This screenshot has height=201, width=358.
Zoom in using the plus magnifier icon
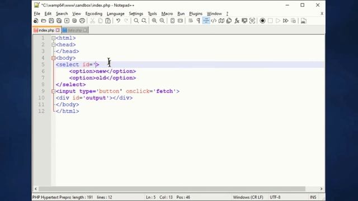[154, 21]
